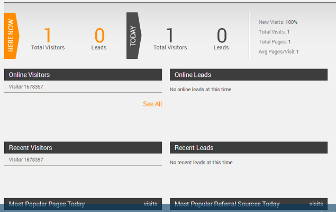Open Visitor 1678357 under Online Visitors
The image size is (336, 212).
click(x=26, y=87)
